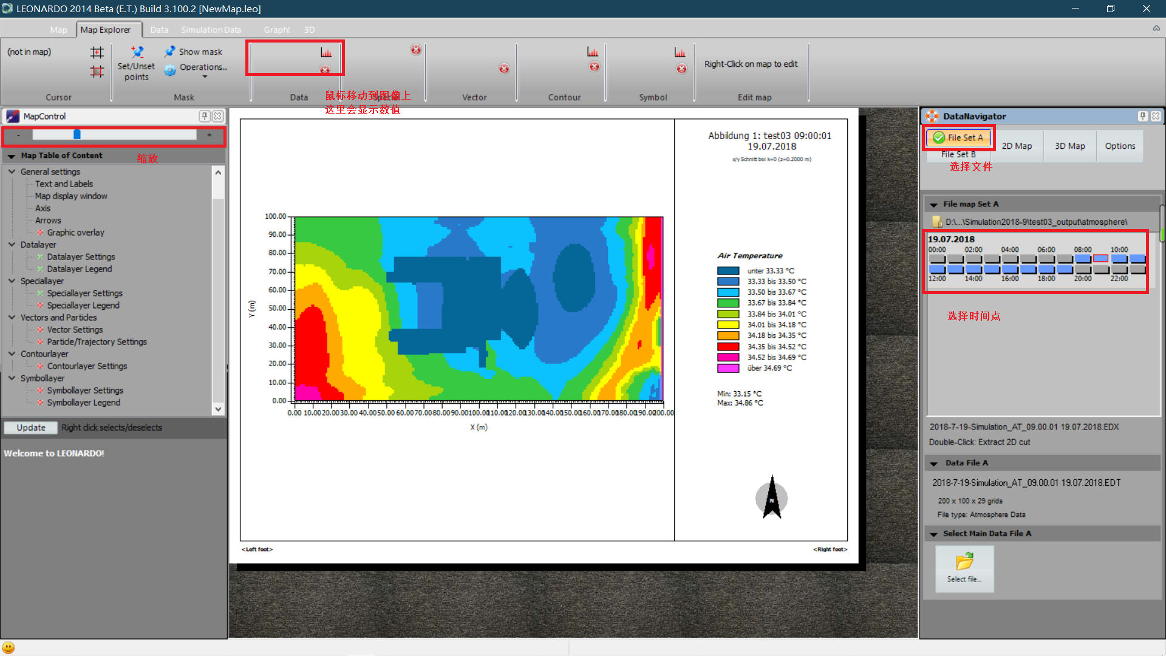Click the Update button

[31, 428]
